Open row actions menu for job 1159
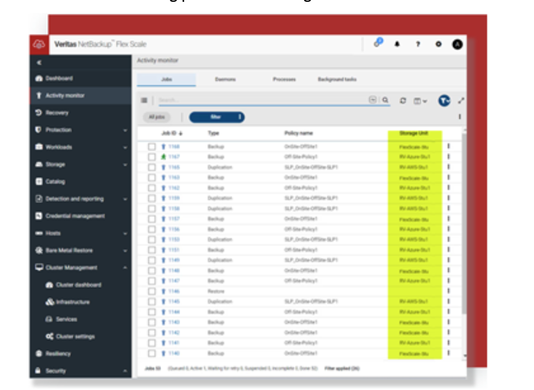 [x=449, y=198]
